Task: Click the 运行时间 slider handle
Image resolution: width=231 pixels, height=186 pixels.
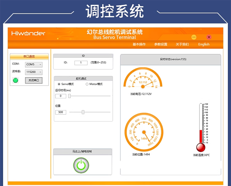Action: [x=70, y=96]
